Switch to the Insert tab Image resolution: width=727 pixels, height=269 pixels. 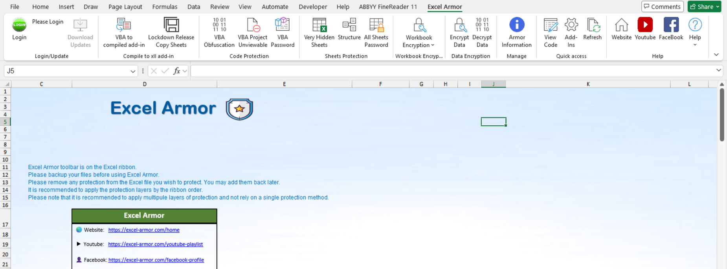click(66, 7)
